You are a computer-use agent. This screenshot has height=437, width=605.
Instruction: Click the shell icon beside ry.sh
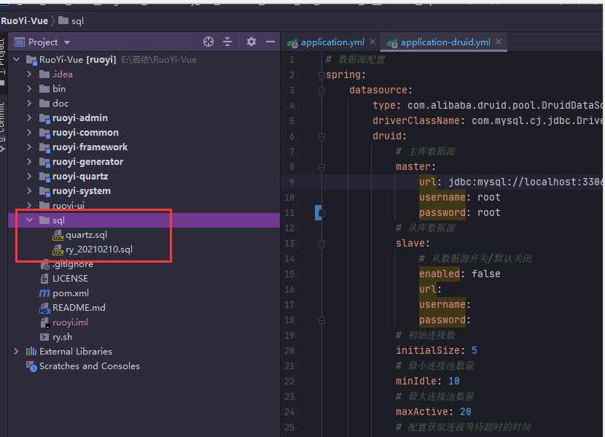pos(44,337)
